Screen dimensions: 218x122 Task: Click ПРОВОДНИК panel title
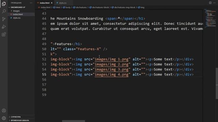pos(16,3)
